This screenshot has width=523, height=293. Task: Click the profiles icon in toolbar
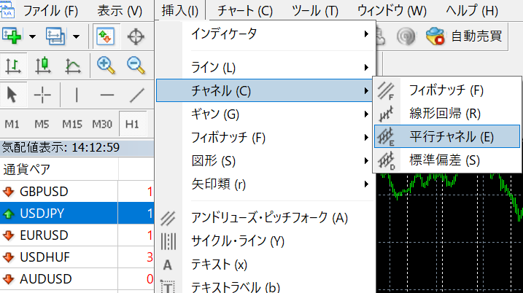click(x=55, y=36)
